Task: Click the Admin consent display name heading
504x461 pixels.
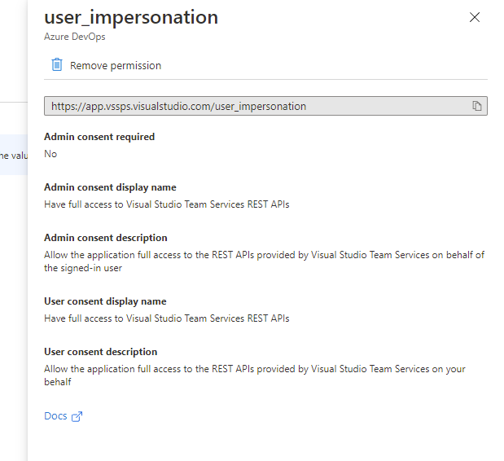Action: 110,187
